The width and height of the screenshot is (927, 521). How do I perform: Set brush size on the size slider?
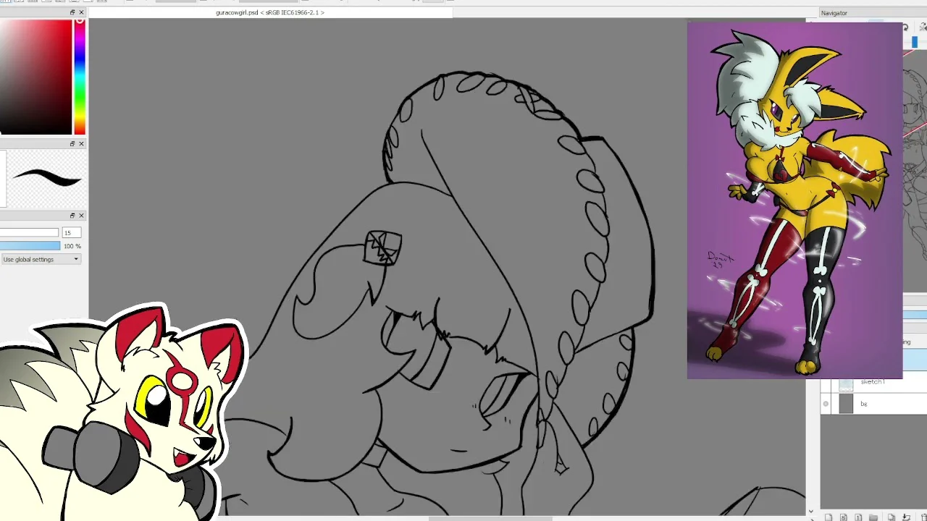click(29, 232)
